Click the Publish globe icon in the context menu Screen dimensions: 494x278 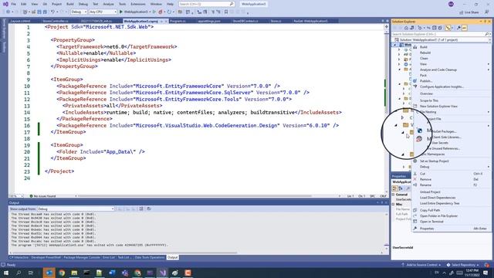[x=415, y=81]
